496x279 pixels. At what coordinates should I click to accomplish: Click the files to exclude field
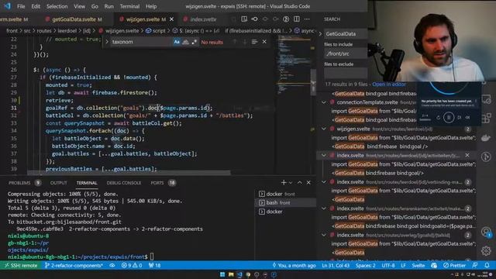(x=346, y=74)
